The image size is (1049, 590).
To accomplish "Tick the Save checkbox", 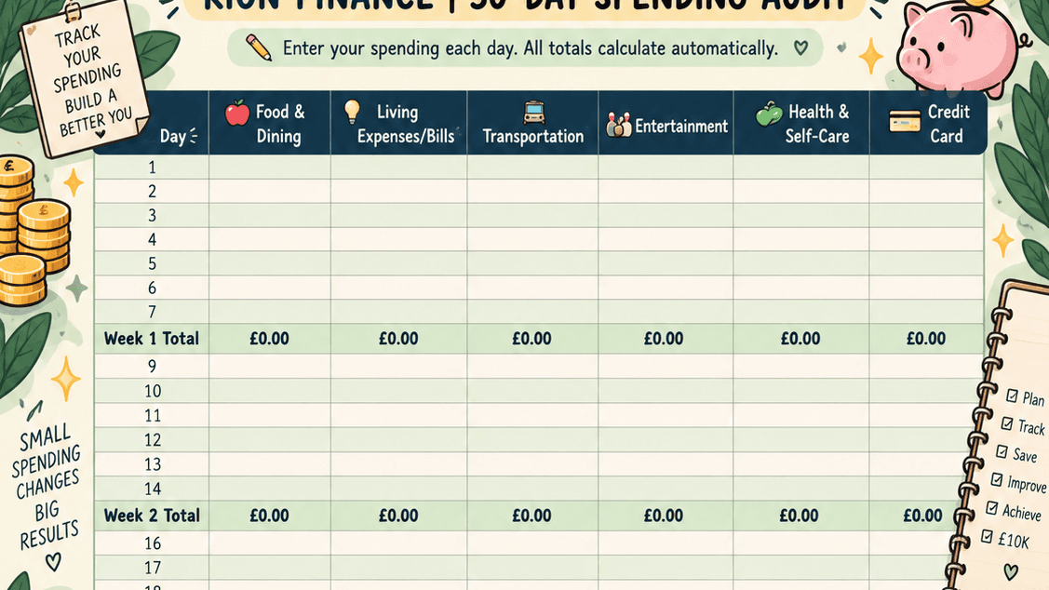I will point(1002,452).
